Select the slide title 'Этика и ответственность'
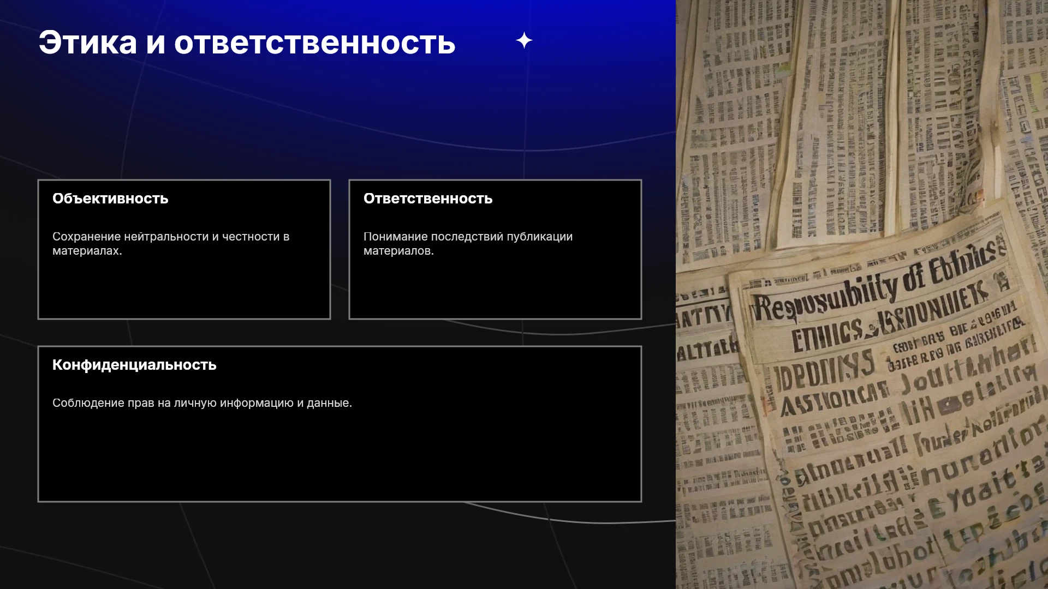Viewport: 1048px width, 589px height. (x=247, y=42)
